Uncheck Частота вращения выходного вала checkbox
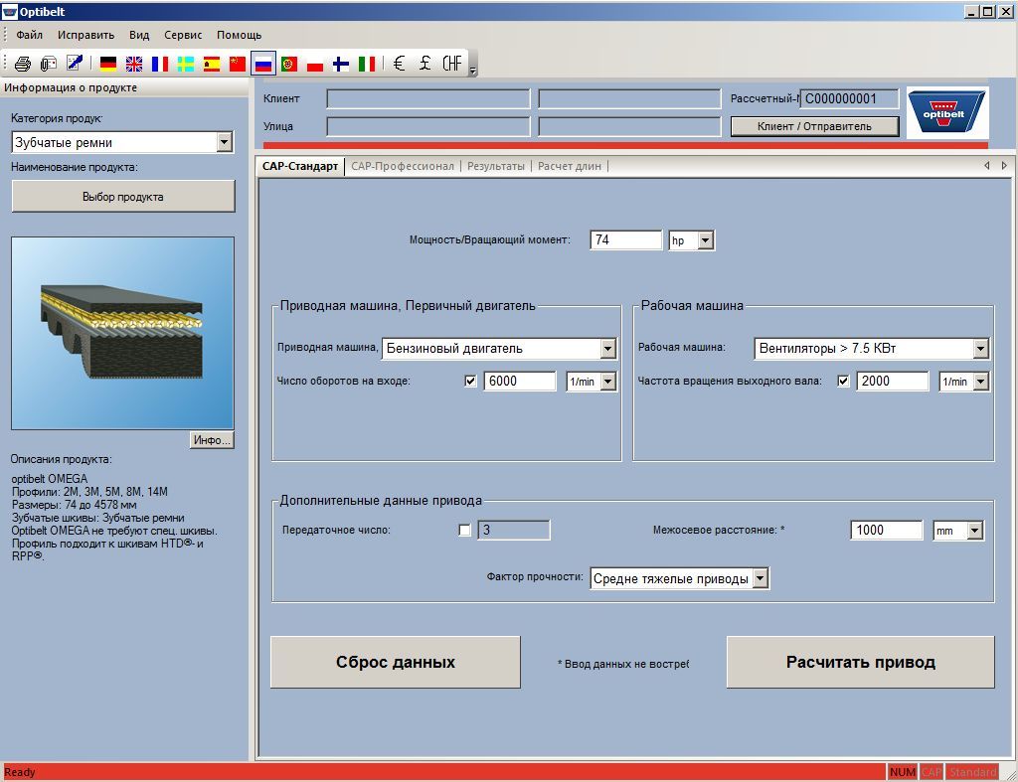 844,381
